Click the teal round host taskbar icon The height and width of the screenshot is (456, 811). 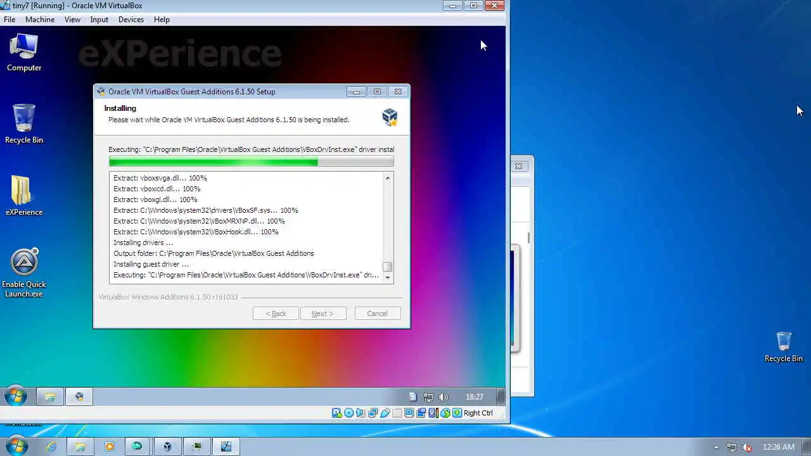pos(137,446)
